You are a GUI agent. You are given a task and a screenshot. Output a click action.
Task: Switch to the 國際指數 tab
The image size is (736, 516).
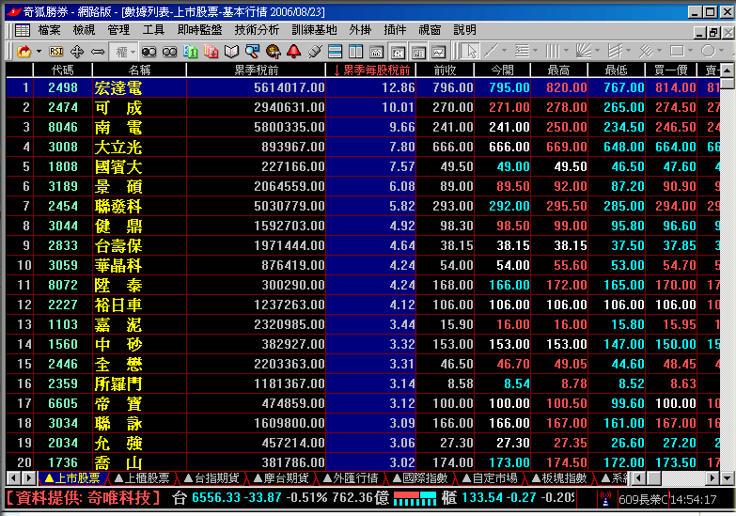[420, 478]
